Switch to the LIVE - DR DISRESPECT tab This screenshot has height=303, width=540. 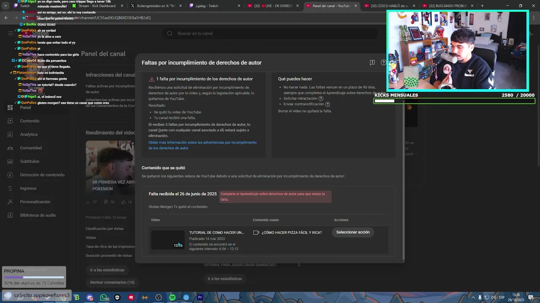(x=273, y=6)
